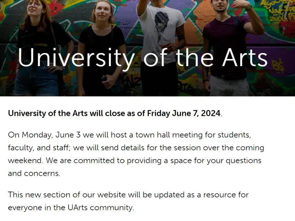Viewport: 295px width, 221px height.
Task: Click the light grey pants of right man
Action: pyautogui.click(x=229, y=86)
